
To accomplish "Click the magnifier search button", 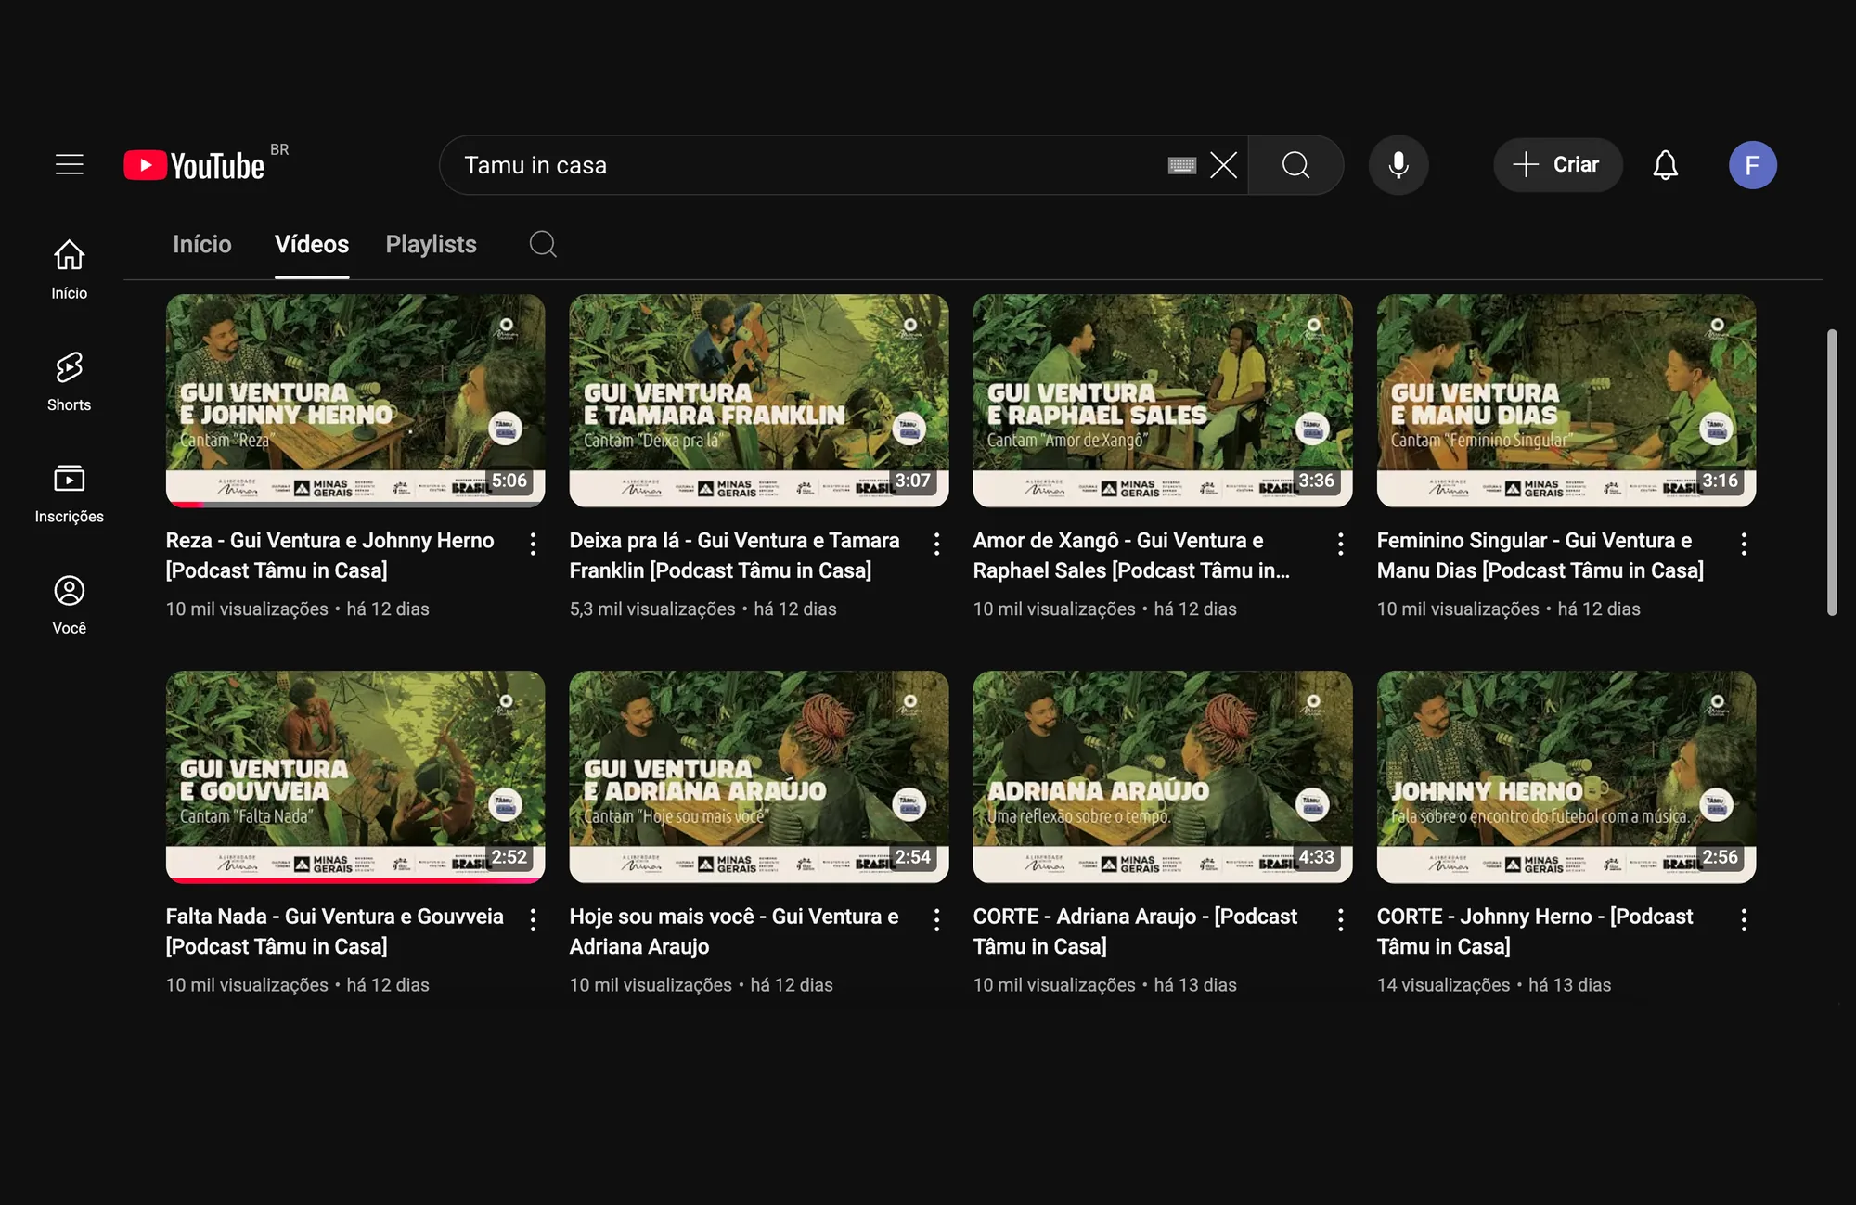I will (x=1295, y=165).
